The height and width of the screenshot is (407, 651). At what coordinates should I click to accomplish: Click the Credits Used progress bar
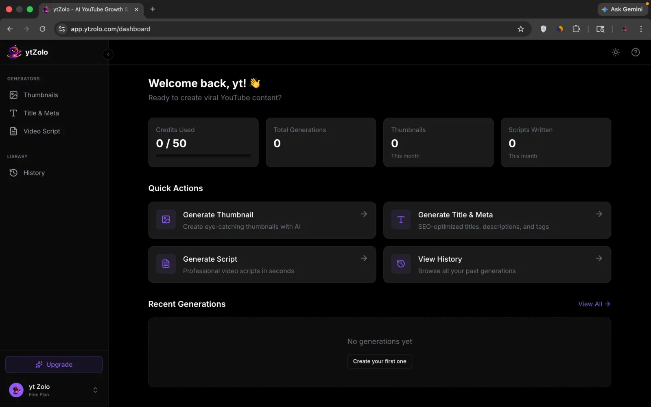click(x=203, y=155)
